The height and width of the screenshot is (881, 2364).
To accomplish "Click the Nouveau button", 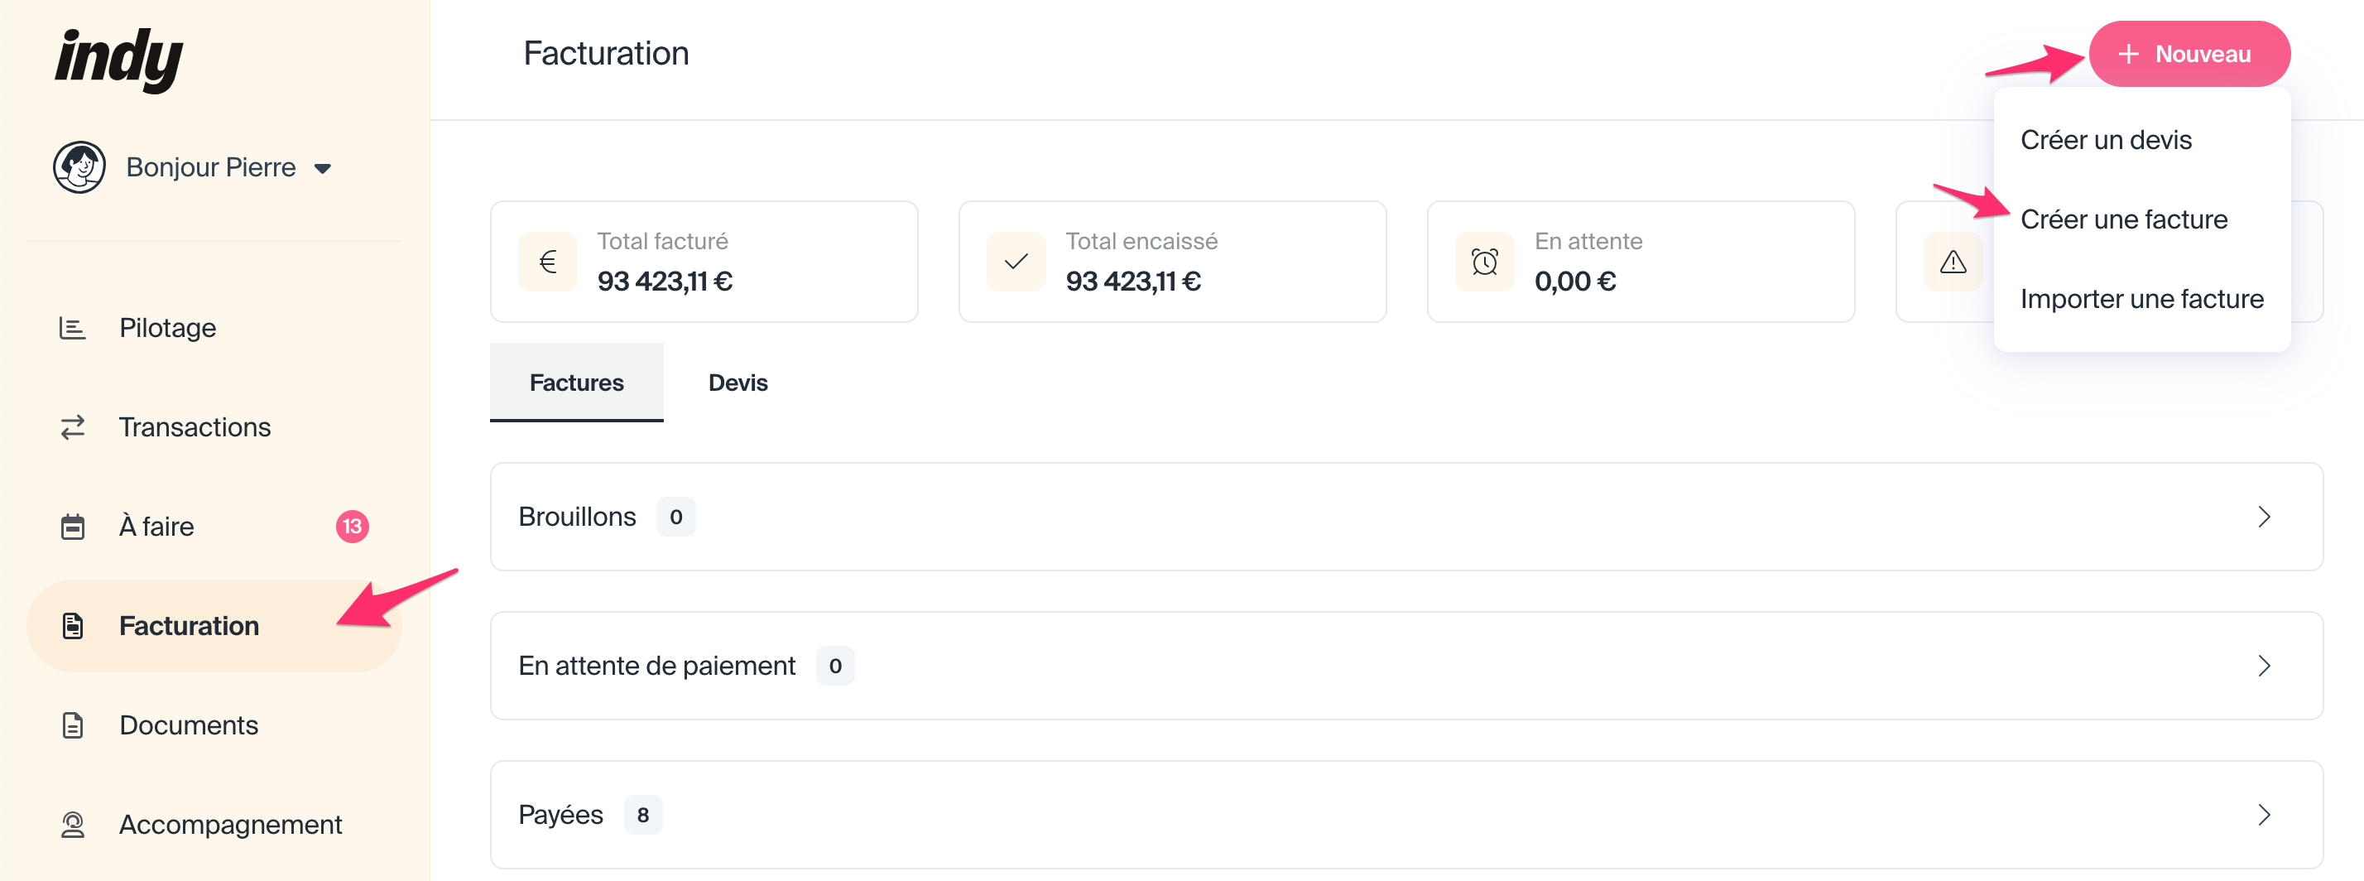I will (x=2189, y=54).
